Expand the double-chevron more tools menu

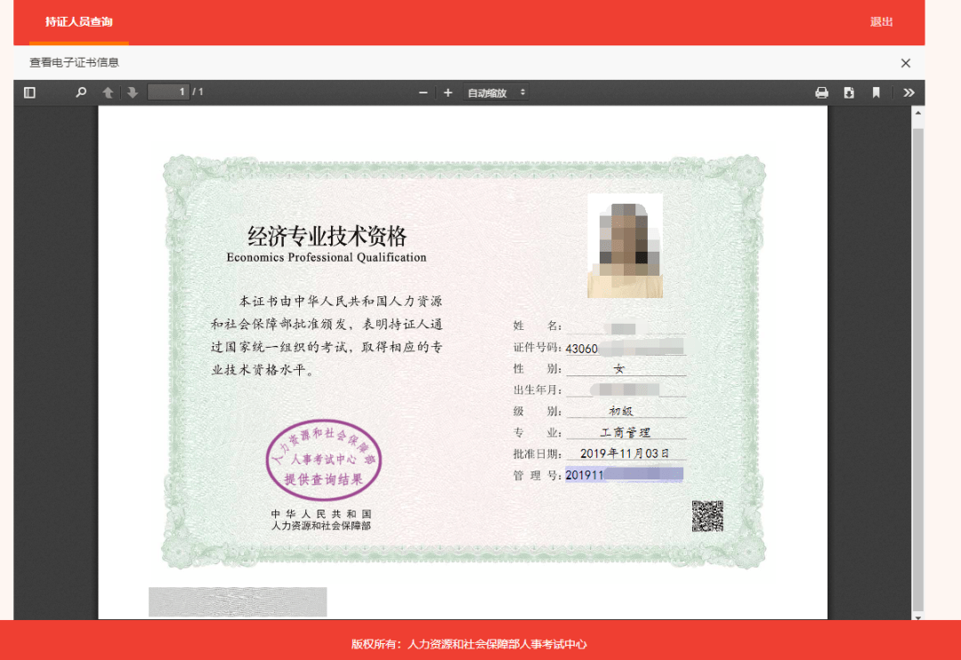point(909,92)
